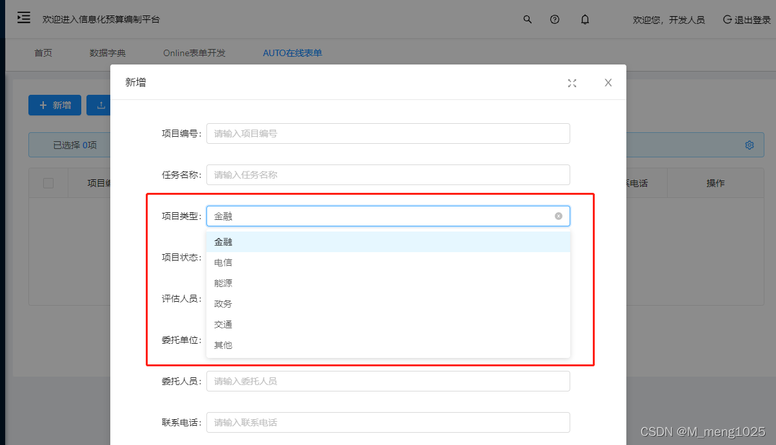Switch to the 首页 tab
The height and width of the screenshot is (445, 776).
(x=43, y=53)
